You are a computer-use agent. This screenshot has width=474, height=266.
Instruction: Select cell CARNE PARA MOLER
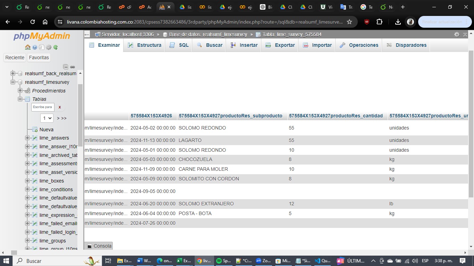(203, 169)
